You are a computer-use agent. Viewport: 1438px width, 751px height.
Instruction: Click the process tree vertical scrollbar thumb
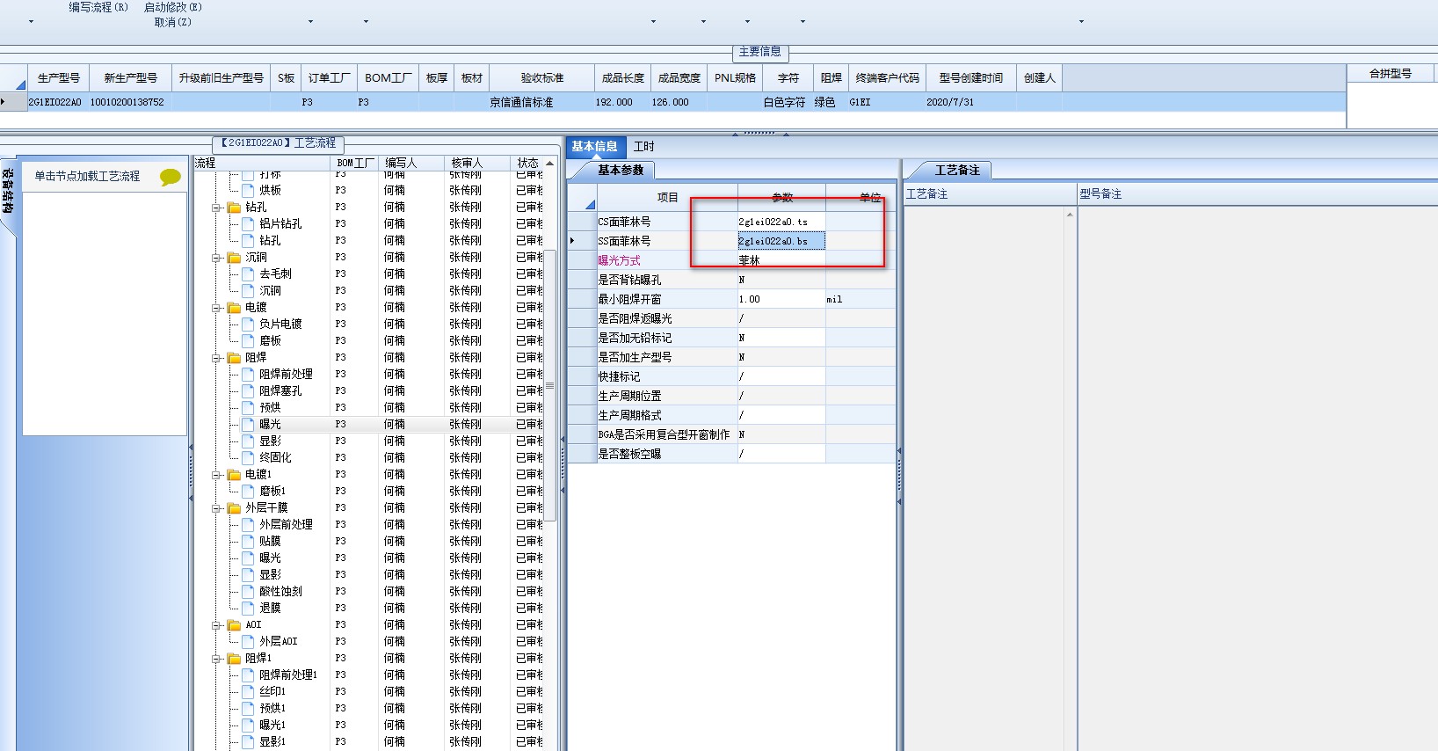click(x=550, y=385)
